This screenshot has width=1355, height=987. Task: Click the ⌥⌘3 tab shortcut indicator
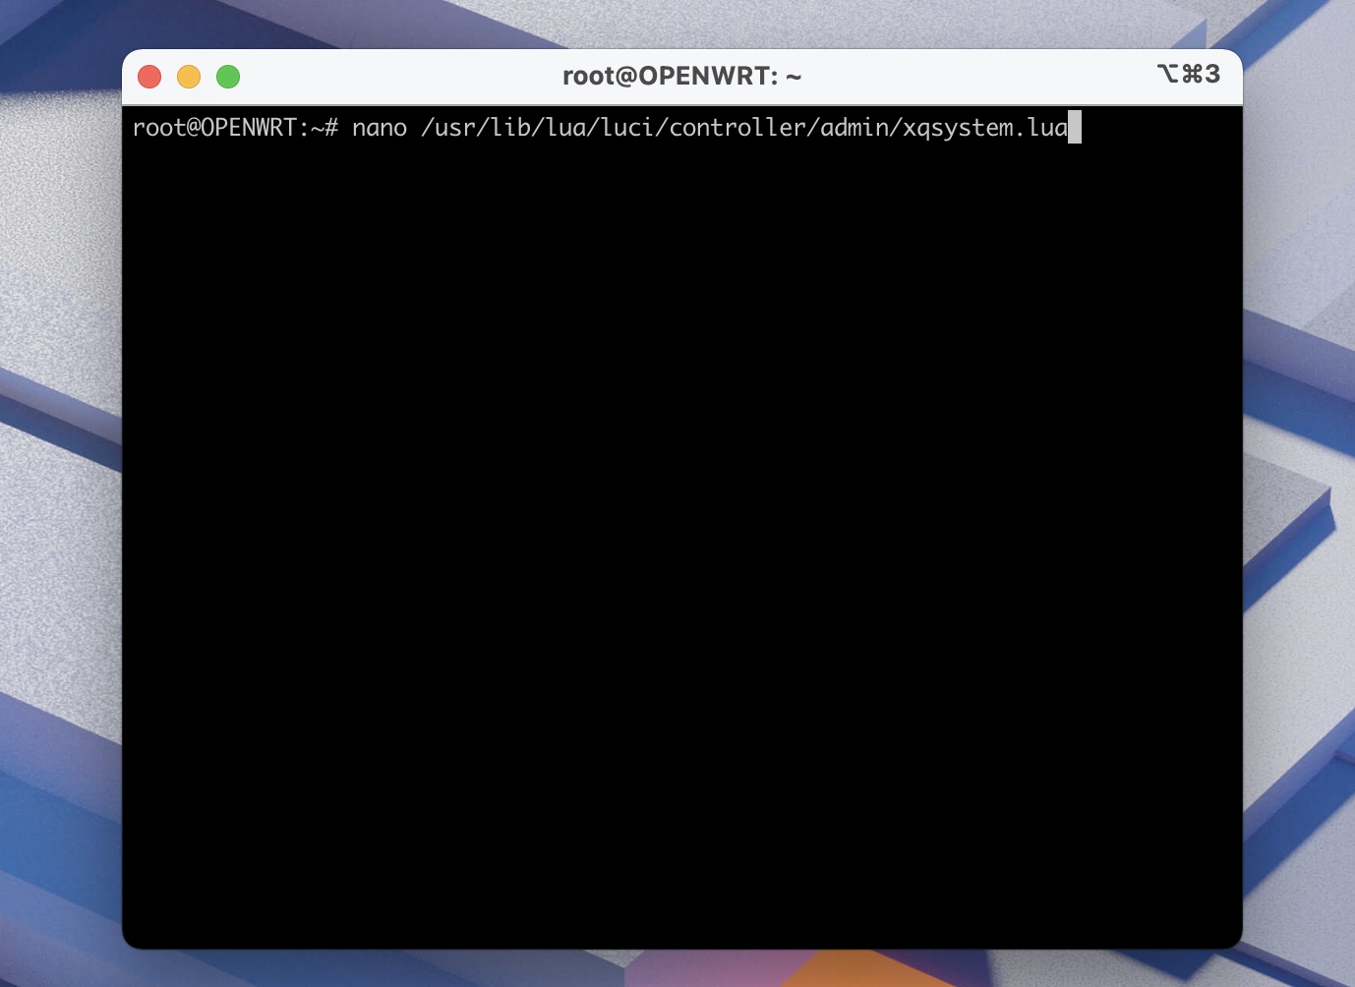pos(1189,74)
